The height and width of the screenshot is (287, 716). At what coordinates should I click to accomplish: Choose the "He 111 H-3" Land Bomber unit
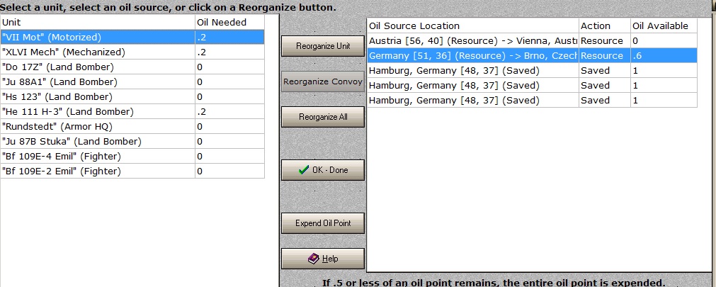point(132,111)
